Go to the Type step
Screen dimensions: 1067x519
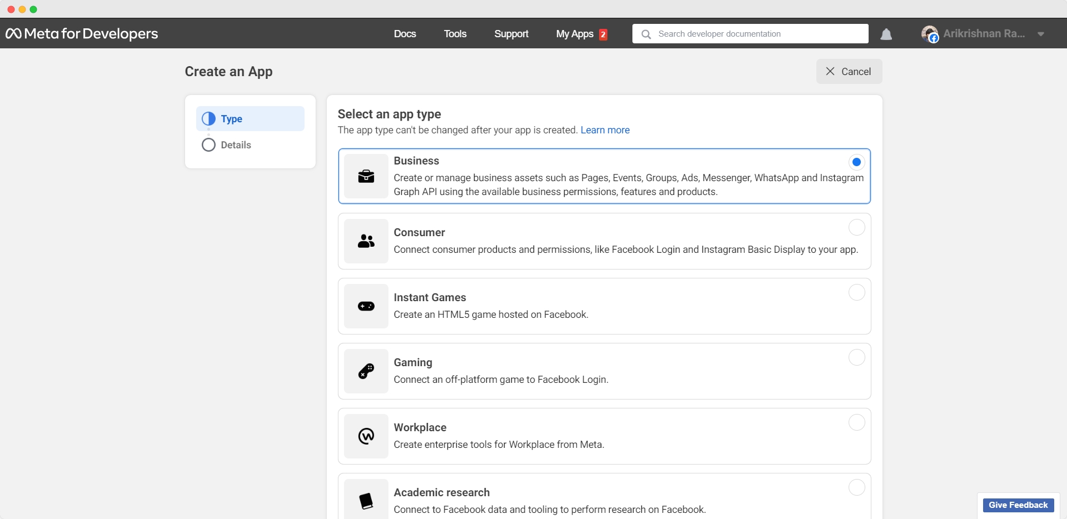coord(250,119)
